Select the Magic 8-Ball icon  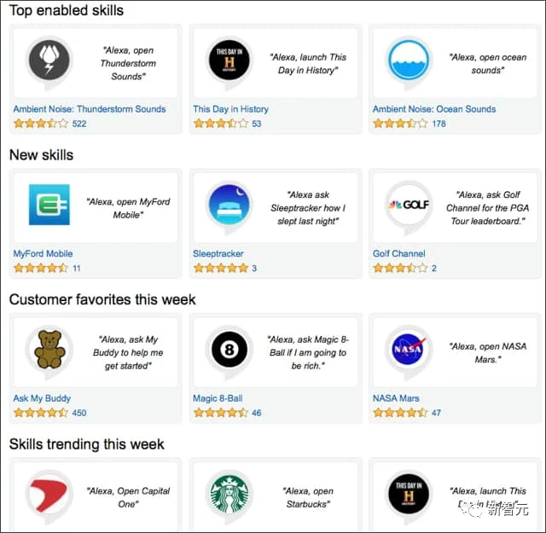coord(229,349)
